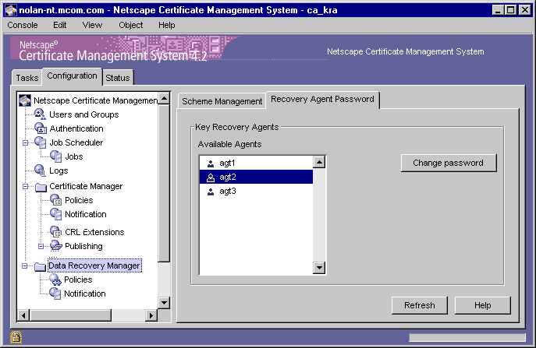Select agent agt3 in the list
This screenshot has width=536, height=348.
(256, 191)
